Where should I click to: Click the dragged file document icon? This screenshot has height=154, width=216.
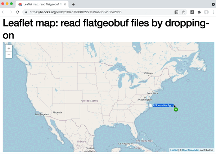pos(150,105)
